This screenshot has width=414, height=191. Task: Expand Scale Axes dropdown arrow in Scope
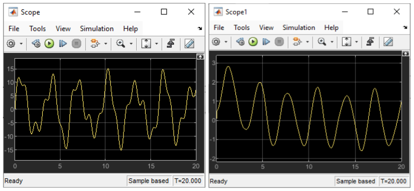click(x=156, y=44)
